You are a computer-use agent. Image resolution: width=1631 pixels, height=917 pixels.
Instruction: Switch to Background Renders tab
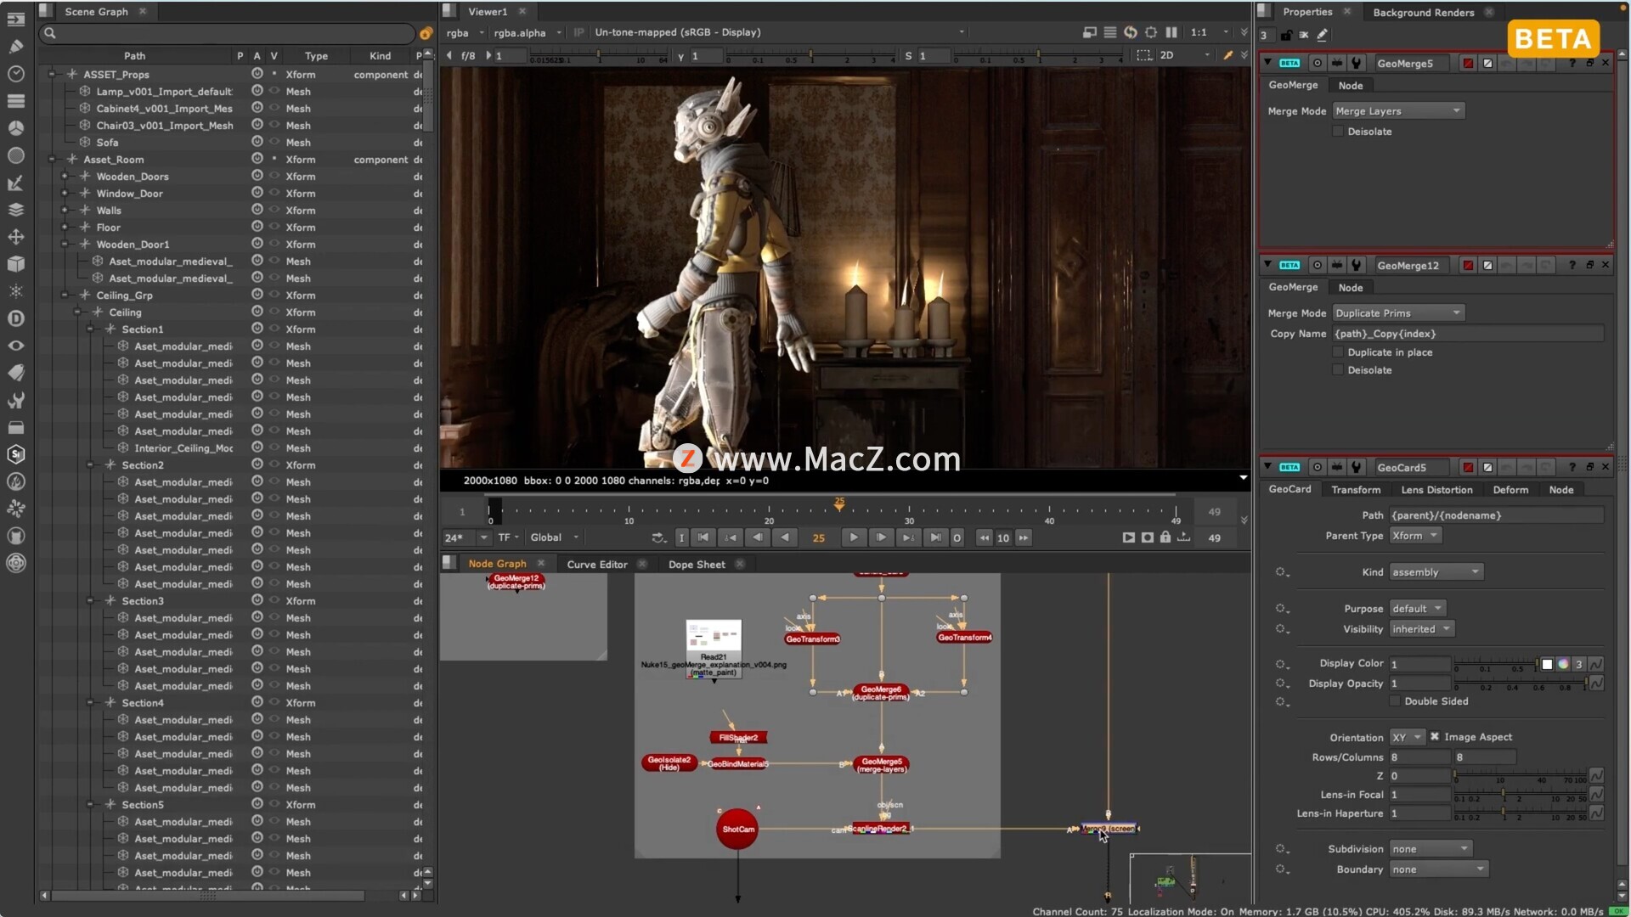coord(1424,13)
